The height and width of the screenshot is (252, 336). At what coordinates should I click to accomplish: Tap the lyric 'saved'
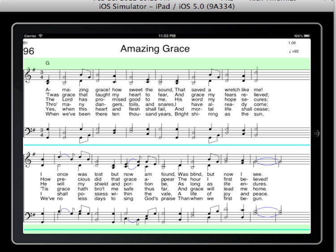click(x=198, y=90)
